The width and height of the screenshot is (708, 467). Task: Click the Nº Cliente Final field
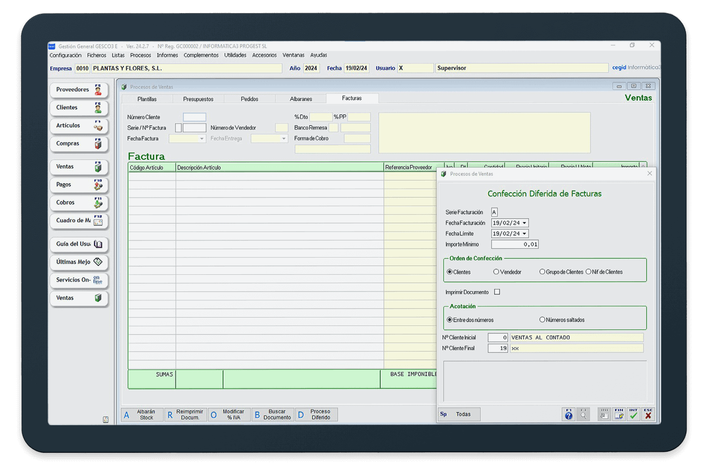pyautogui.click(x=498, y=349)
